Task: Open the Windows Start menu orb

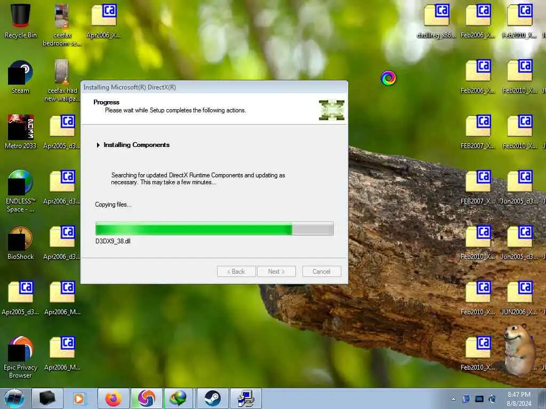Action: [x=14, y=398]
